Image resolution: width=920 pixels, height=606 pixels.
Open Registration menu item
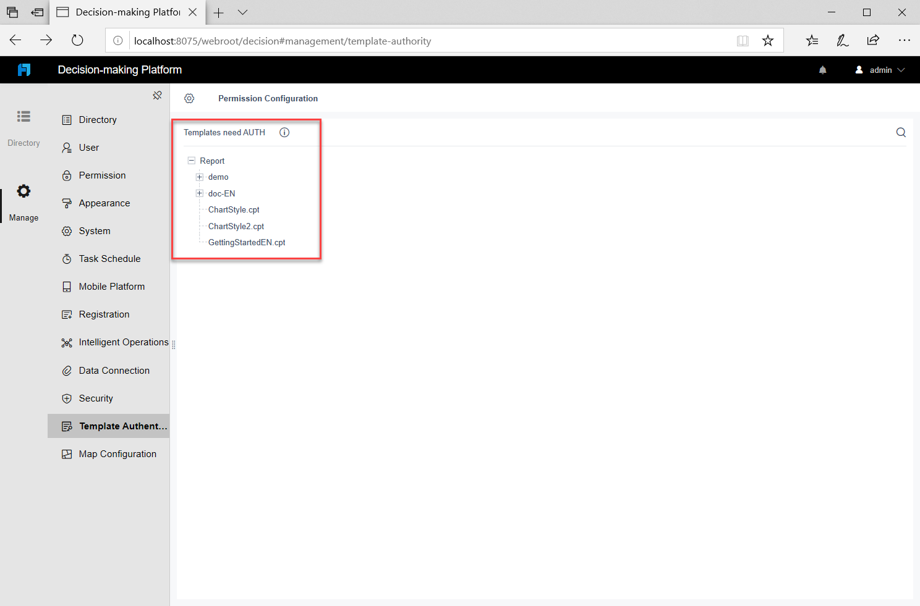[108, 314]
